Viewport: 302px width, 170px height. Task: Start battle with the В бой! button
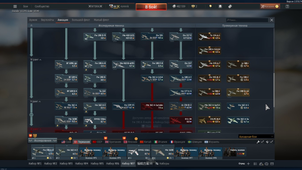151,7
